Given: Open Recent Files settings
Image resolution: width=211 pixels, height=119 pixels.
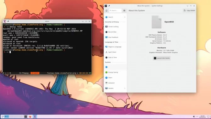Looking at the screenshot, I should (x=115, y=32).
